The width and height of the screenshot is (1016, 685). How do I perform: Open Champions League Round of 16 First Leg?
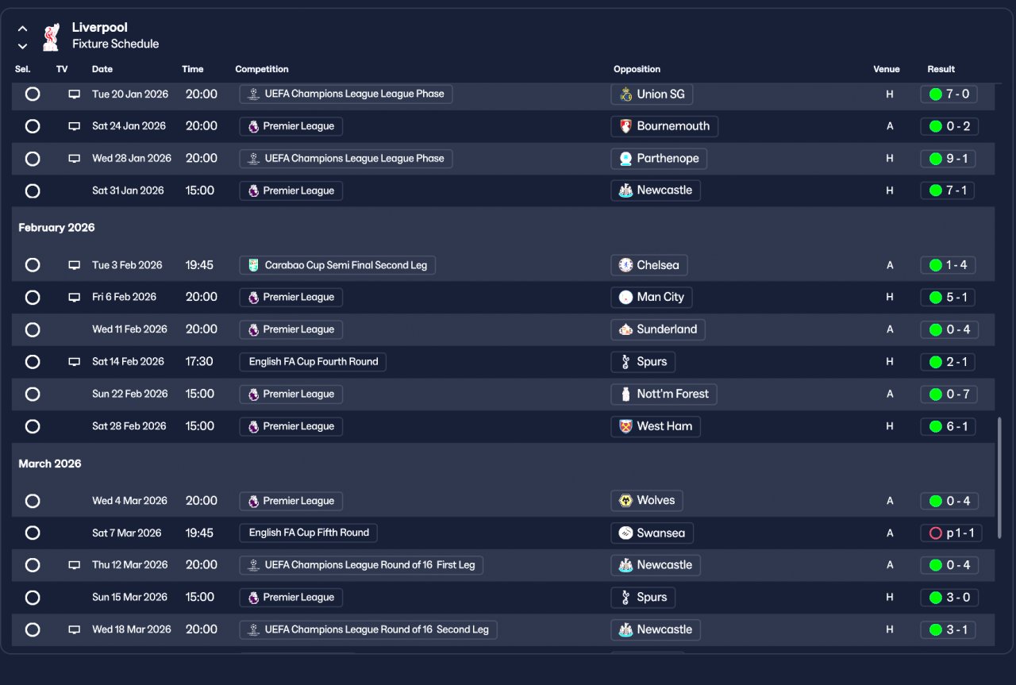(x=361, y=565)
